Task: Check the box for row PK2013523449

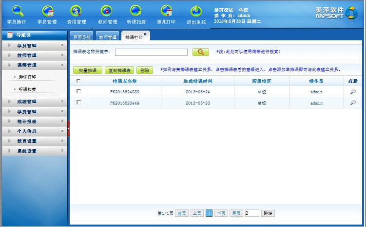Action: (78, 103)
